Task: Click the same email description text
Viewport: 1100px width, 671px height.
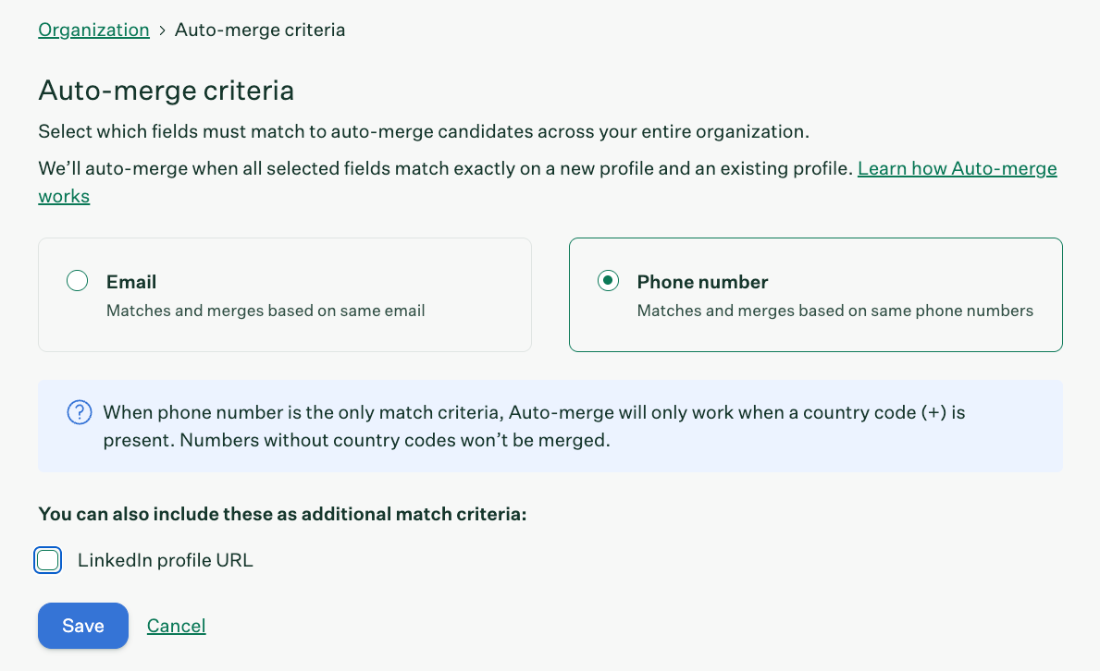Action: pos(266,311)
